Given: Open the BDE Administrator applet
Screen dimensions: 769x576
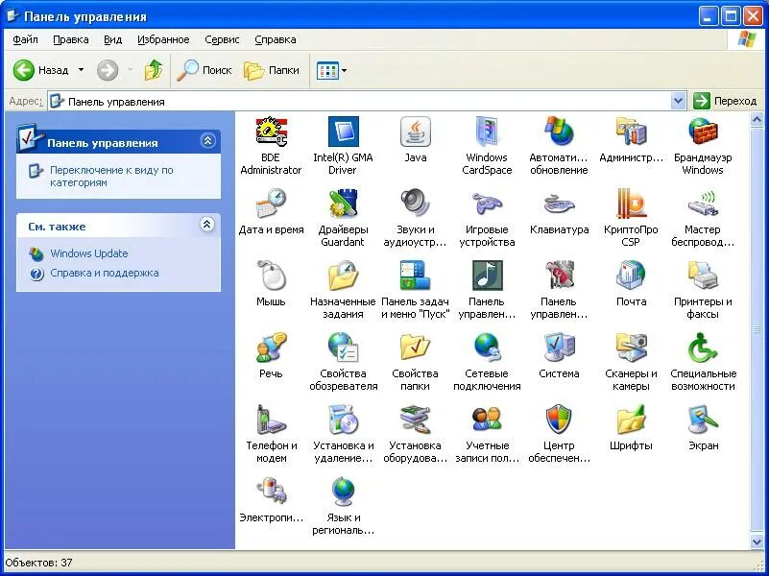Looking at the screenshot, I should (271, 132).
